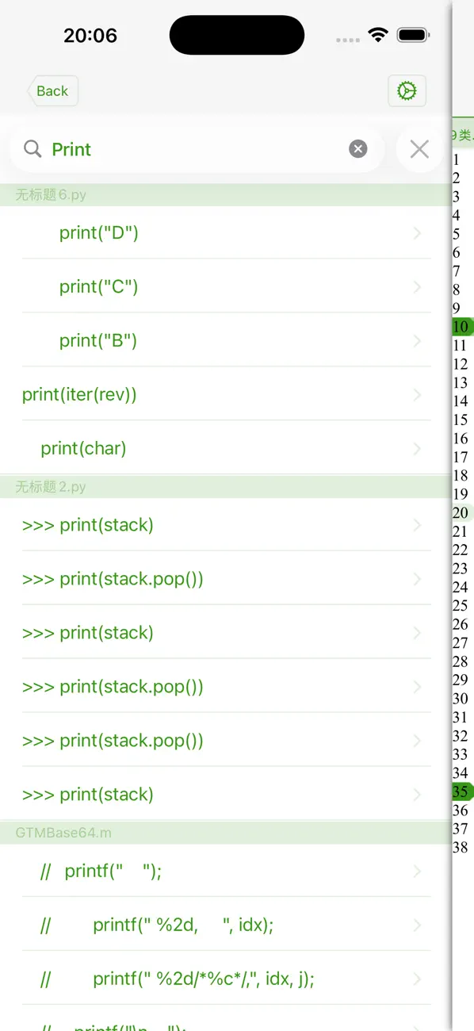This screenshot has height=1031, width=474.
Task: Select line number 20 in the sidebar
Action: click(x=460, y=512)
